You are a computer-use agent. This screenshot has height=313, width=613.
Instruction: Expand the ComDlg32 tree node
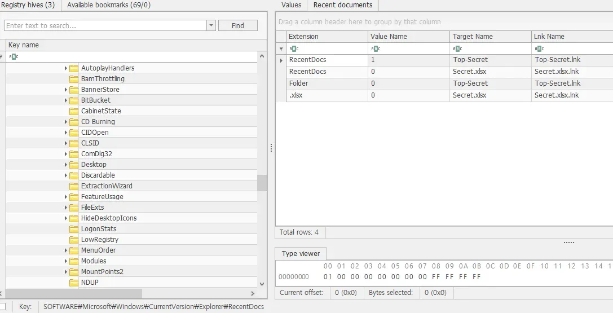pyautogui.click(x=66, y=154)
